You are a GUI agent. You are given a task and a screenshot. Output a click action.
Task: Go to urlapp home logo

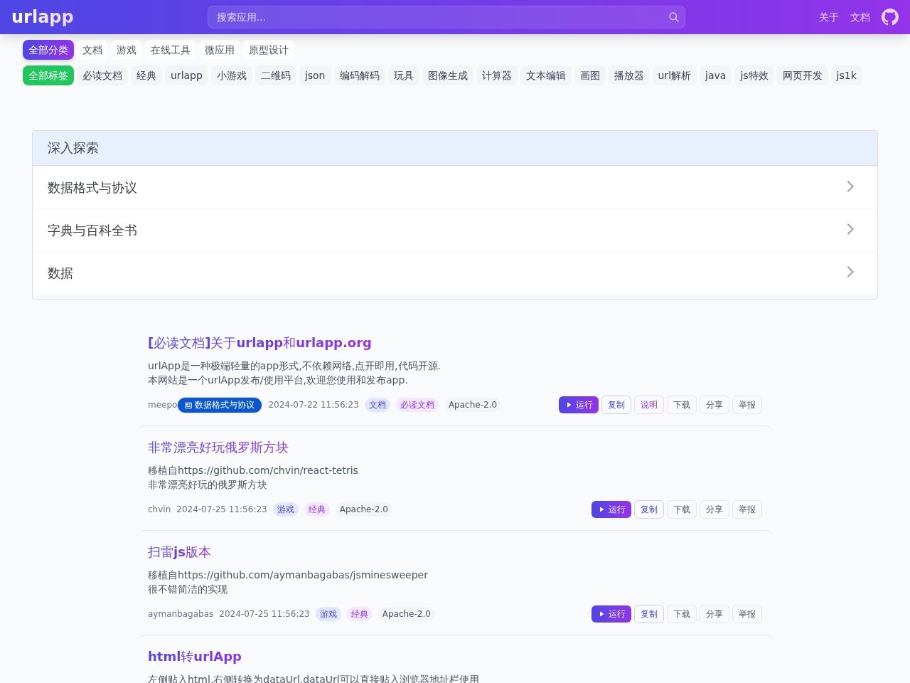43,16
